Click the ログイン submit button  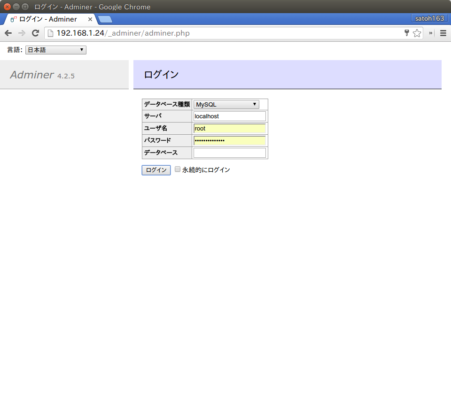point(156,170)
